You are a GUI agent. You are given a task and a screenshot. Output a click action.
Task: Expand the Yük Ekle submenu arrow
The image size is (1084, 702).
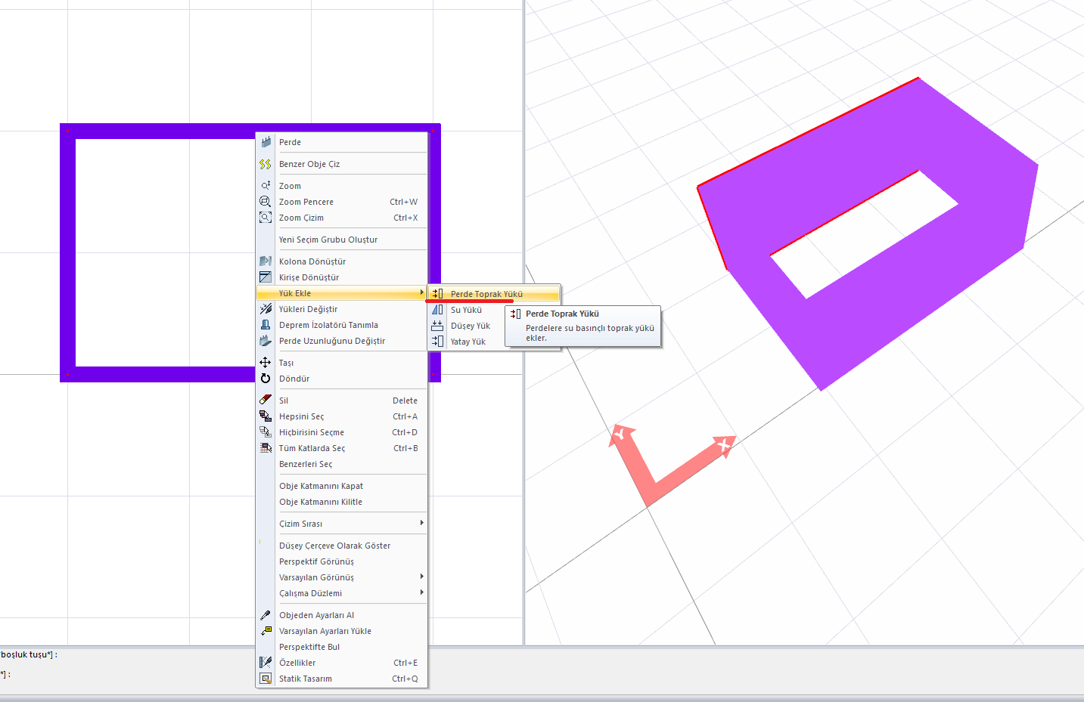point(421,293)
